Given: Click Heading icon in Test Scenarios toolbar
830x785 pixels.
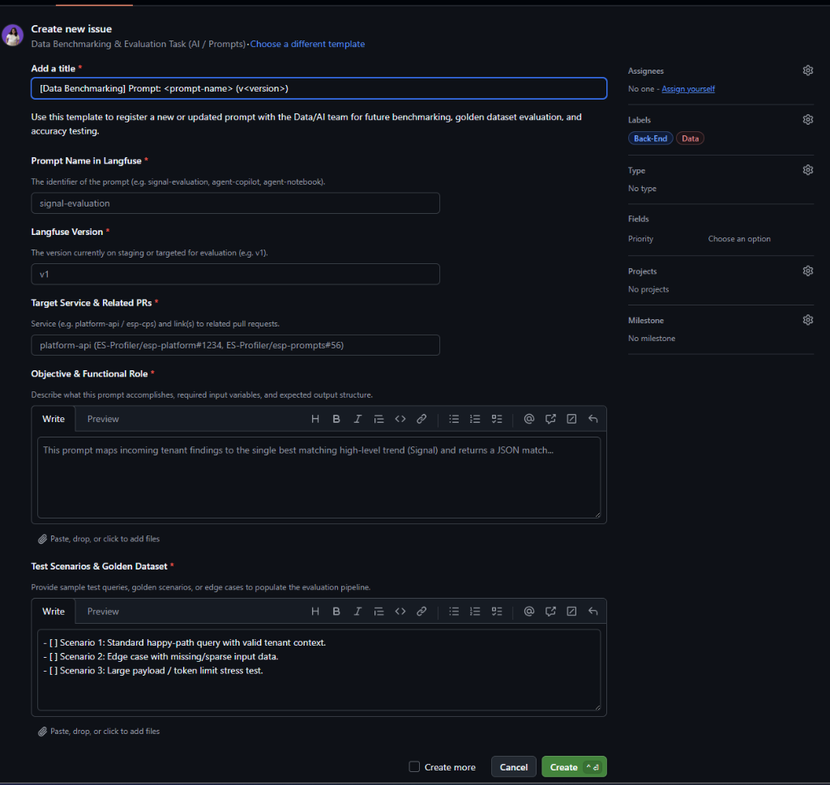Looking at the screenshot, I should pos(315,612).
